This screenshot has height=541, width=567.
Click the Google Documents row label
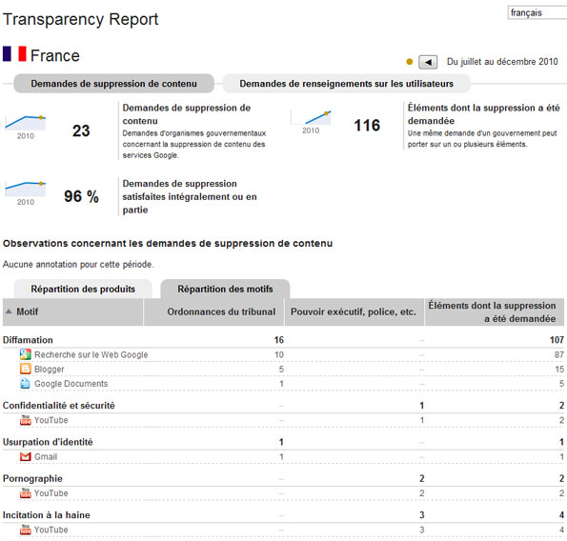(x=71, y=384)
